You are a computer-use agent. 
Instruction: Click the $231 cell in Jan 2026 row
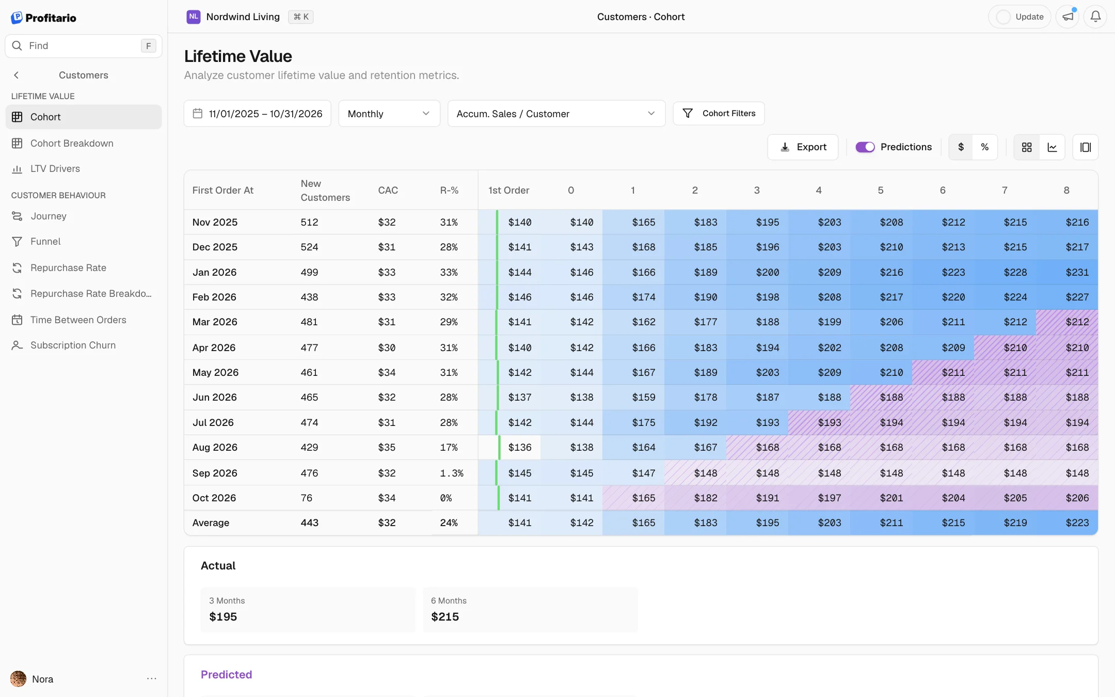point(1077,272)
